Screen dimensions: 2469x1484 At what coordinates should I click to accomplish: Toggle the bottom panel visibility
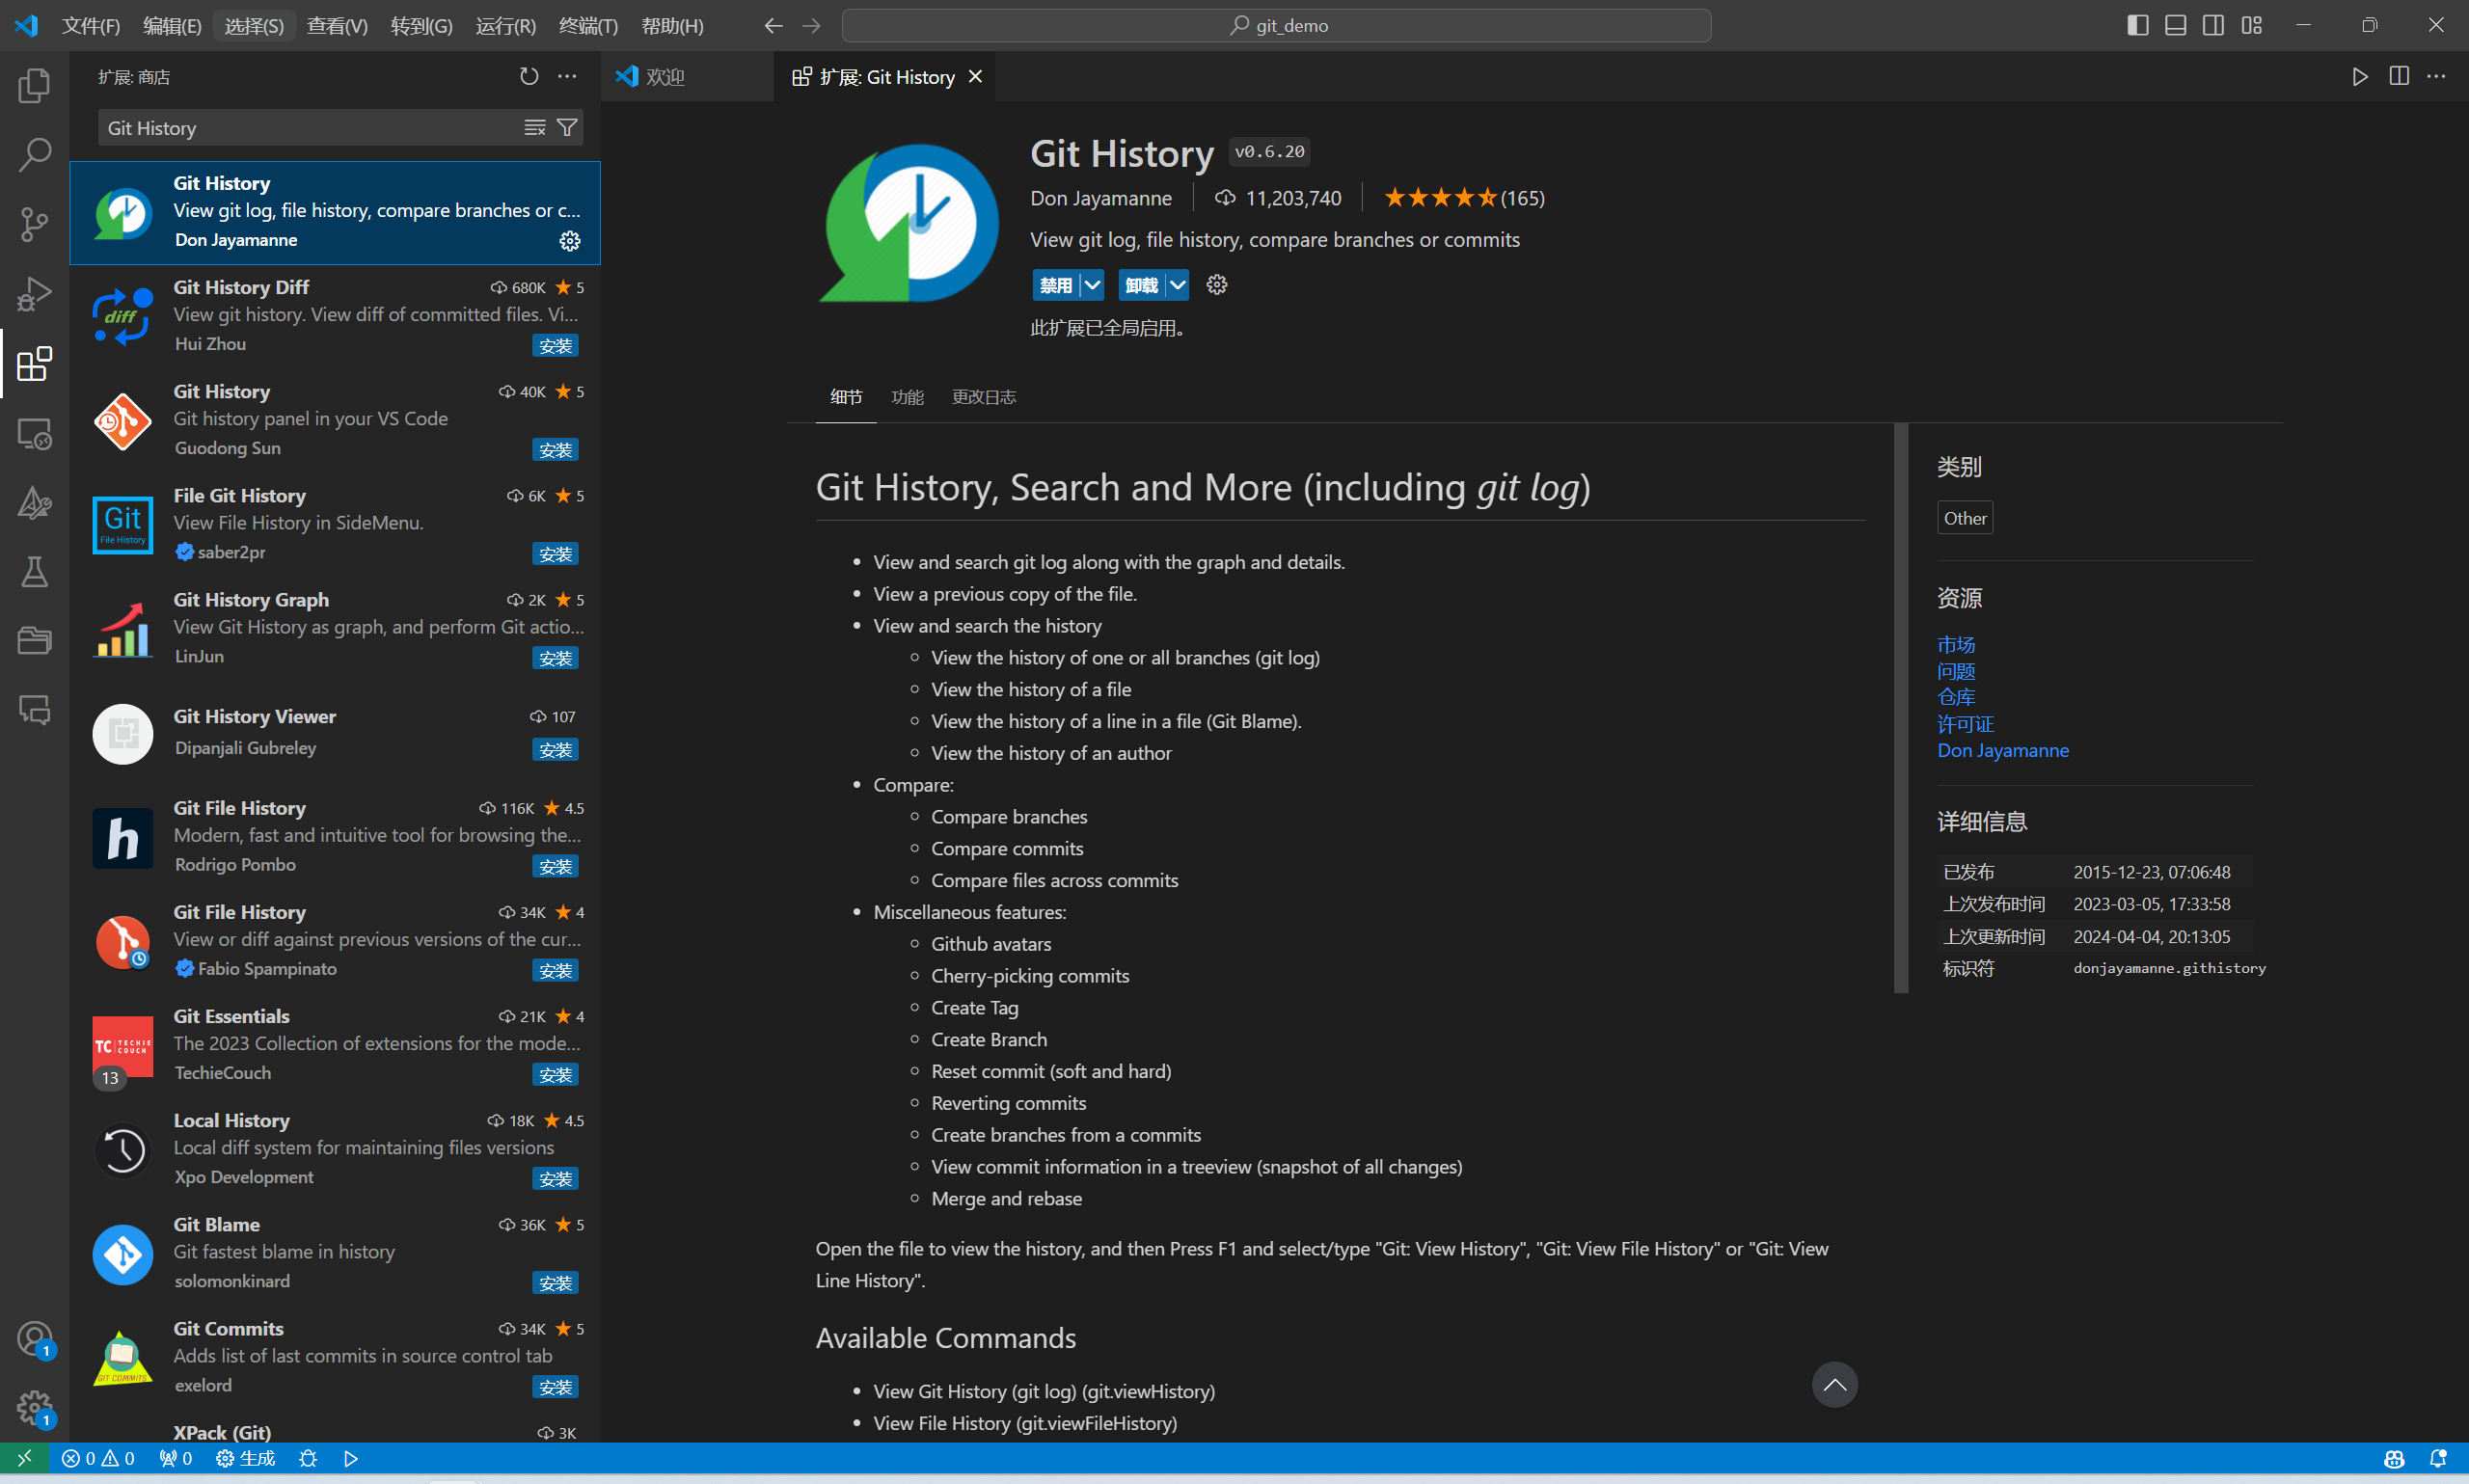[2175, 24]
